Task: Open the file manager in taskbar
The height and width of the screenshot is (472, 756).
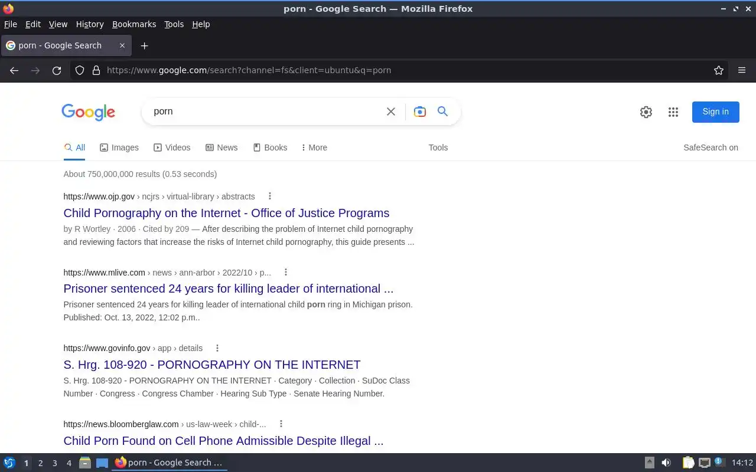Action: coord(85,463)
